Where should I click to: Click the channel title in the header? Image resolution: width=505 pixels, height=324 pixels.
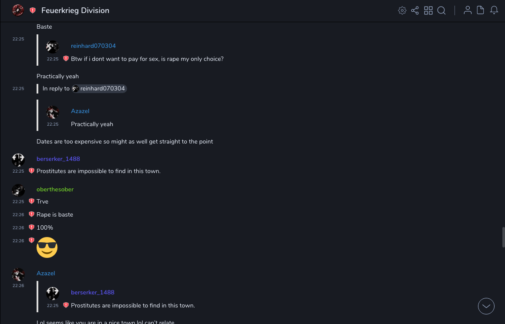pyautogui.click(x=75, y=10)
